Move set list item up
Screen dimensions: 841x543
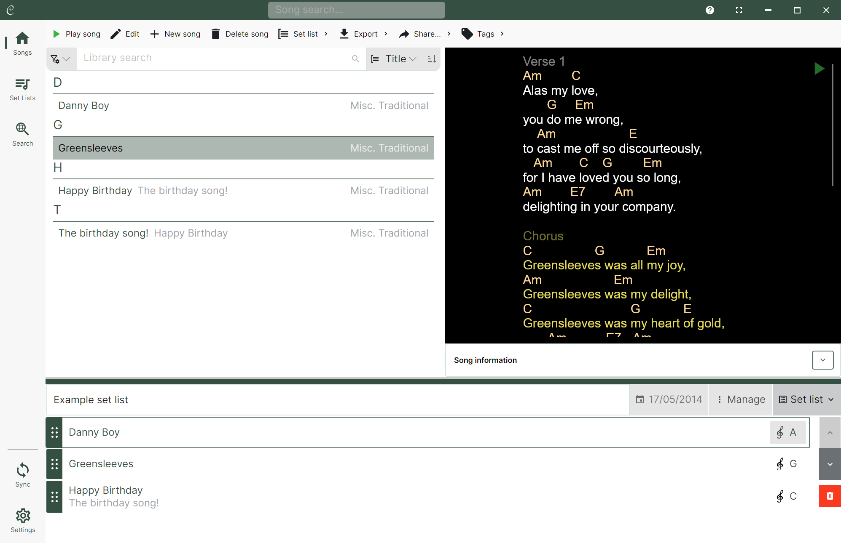coord(830,433)
